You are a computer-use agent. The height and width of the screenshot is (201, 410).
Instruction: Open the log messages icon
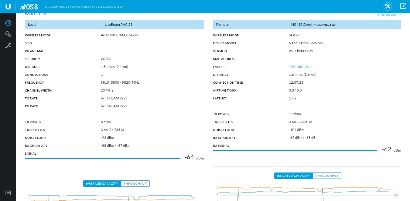(x=8, y=193)
